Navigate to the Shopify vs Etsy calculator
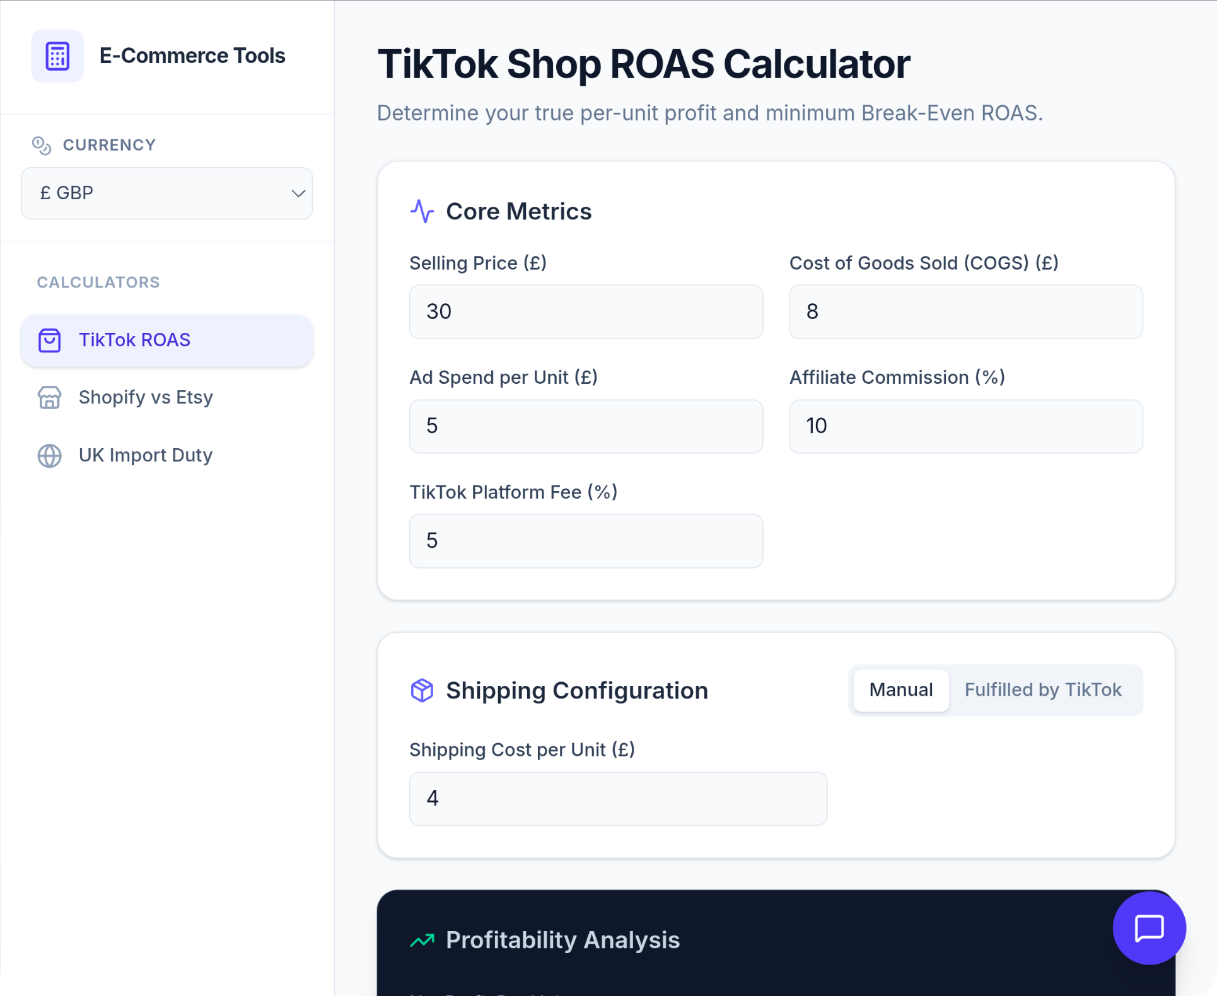 pos(145,398)
